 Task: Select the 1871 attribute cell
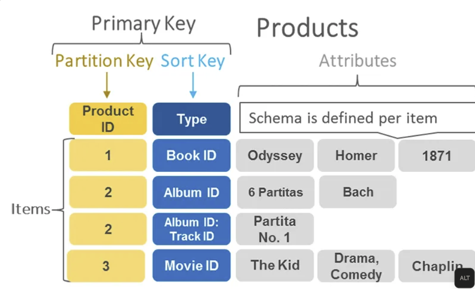436,155
